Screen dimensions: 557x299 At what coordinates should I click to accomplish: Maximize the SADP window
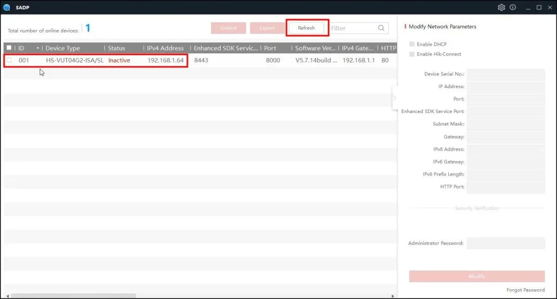[539, 8]
